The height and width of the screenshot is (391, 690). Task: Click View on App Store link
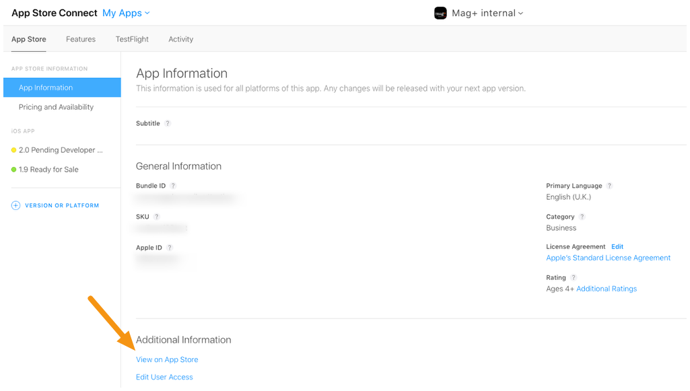(167, 359)
